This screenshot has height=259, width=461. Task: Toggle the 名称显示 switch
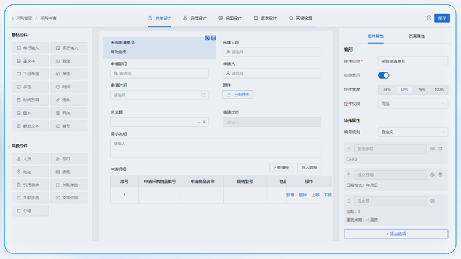point(384,75)
